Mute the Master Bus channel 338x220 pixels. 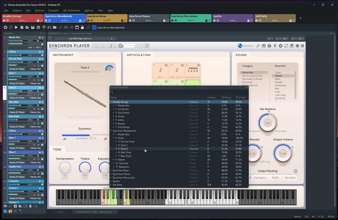[40, 37]
